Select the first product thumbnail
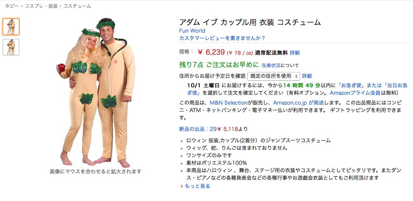This screenshot has height=201, width=413. tap(11, 27)
